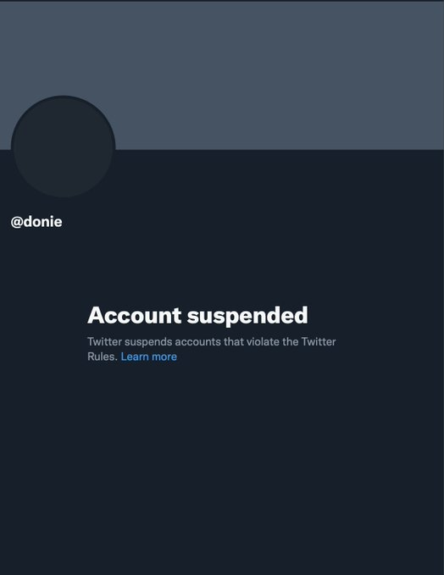Click the first "Twitter" word in description
Screen dimensions: 444x575
104,341
